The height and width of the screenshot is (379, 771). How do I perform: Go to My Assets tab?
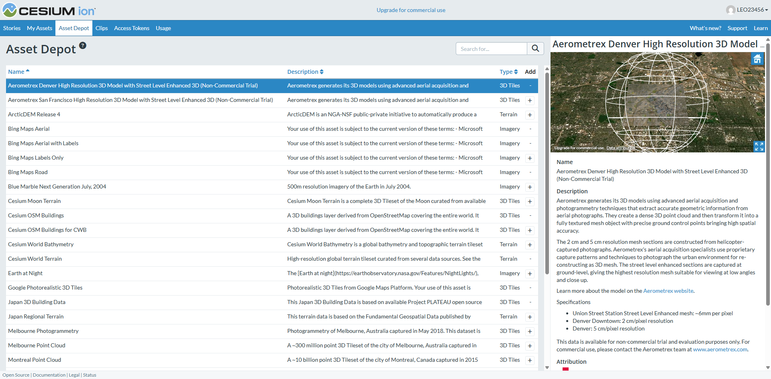(x=39, y=28)
